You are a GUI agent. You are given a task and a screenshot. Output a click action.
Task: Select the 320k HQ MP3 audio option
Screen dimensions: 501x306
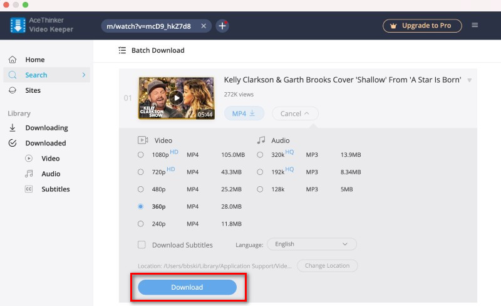(x=260, y=155)
